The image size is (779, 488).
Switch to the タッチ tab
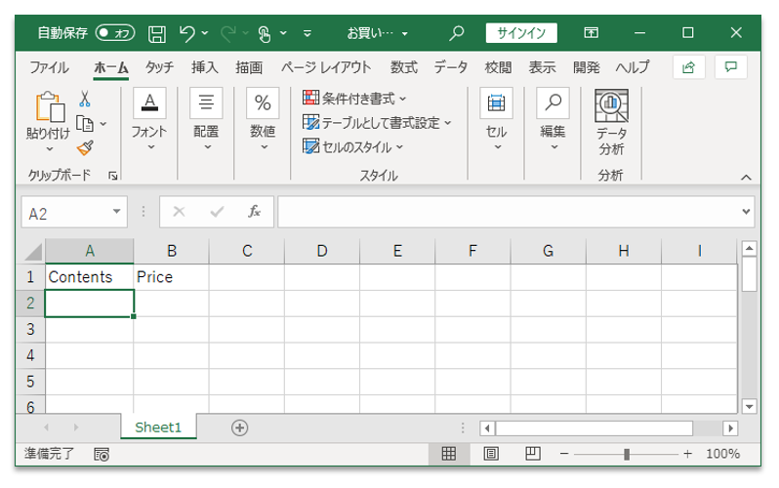click(159, 67)
